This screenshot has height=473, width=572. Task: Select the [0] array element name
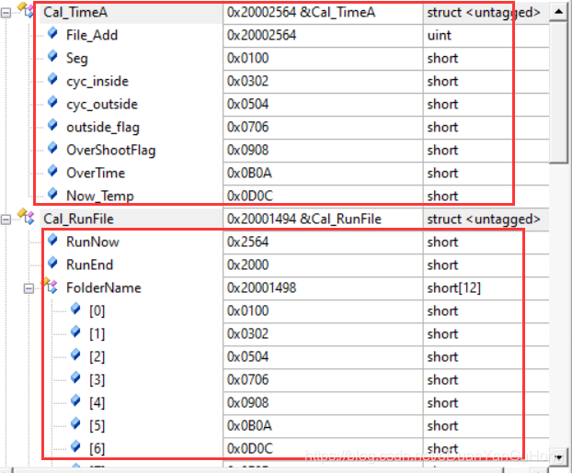[x=97, y=310]
